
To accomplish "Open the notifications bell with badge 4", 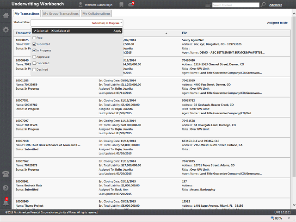I will tap(6, 202).
